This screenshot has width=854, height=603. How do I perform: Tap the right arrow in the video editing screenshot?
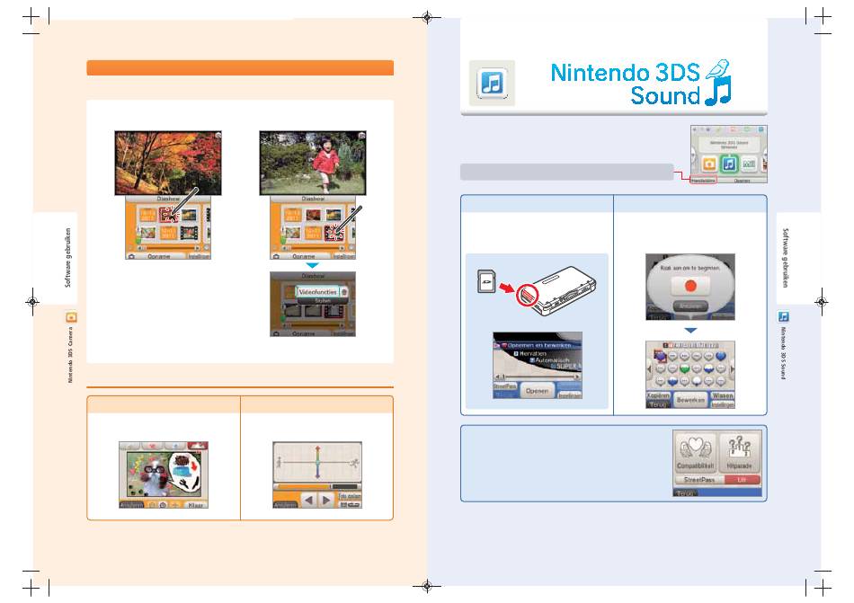tap(325, 501)
